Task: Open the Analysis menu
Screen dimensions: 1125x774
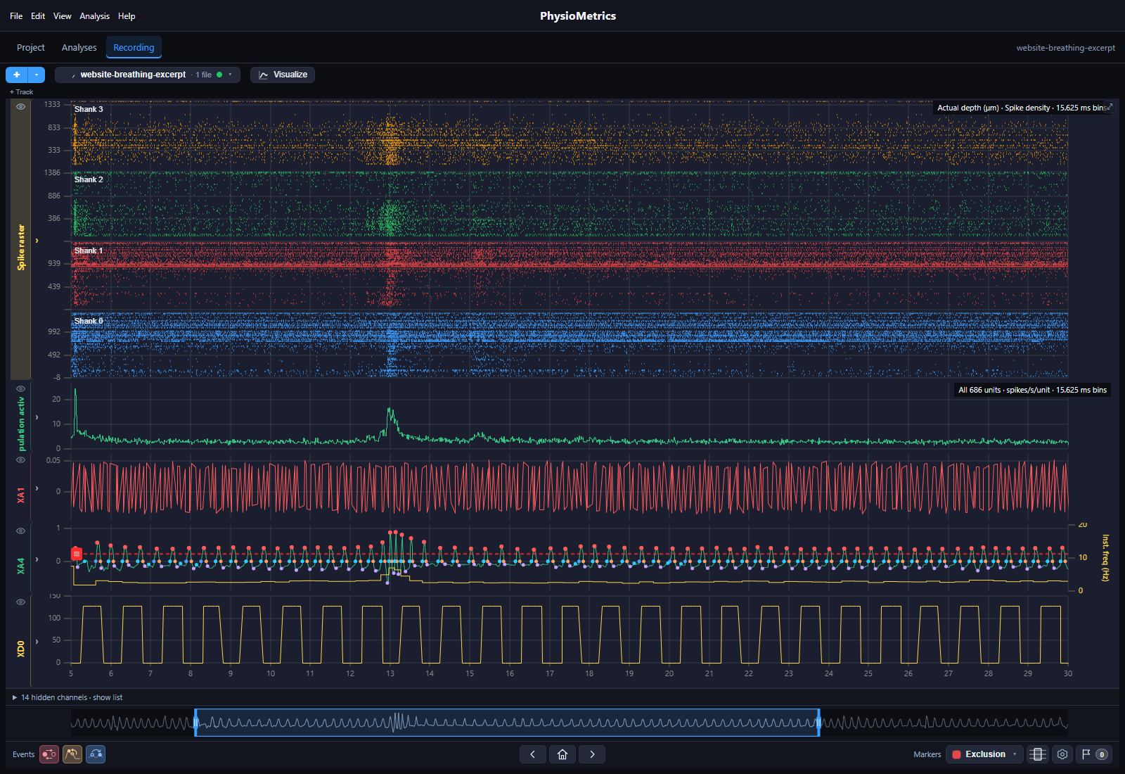Action: coord(94,16)
